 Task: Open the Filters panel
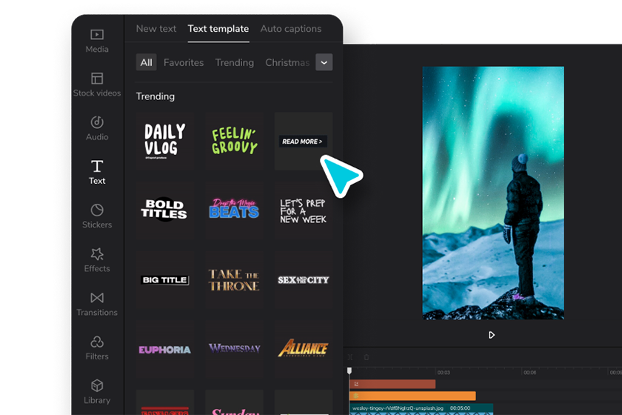click(x=97, y=348)
